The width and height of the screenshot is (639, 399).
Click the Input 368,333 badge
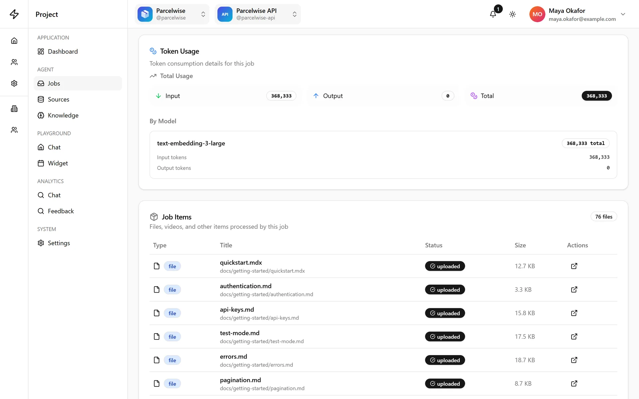[x=281, y=96]
